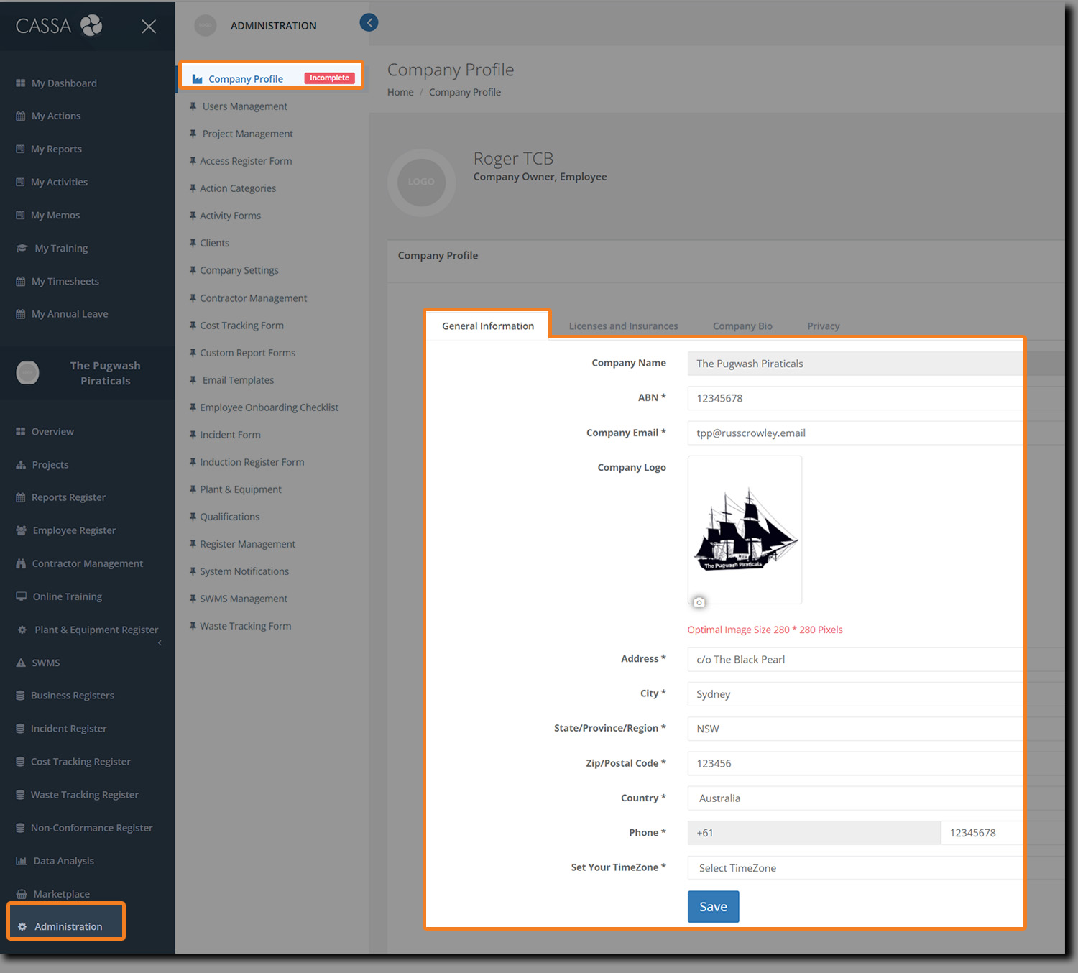Open the SWMS Management link

(x=244, y=599)
